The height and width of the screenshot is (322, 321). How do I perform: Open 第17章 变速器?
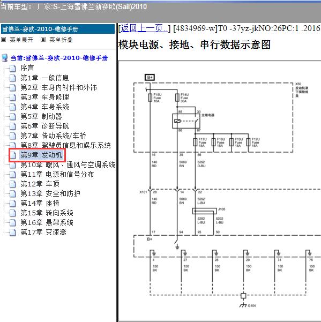(43, 233)
